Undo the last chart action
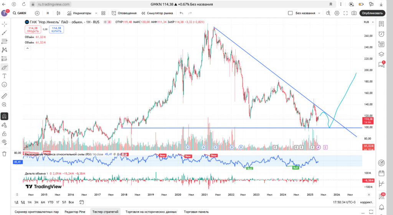This screenshot has width=393, height=215. tap(182, 13)
